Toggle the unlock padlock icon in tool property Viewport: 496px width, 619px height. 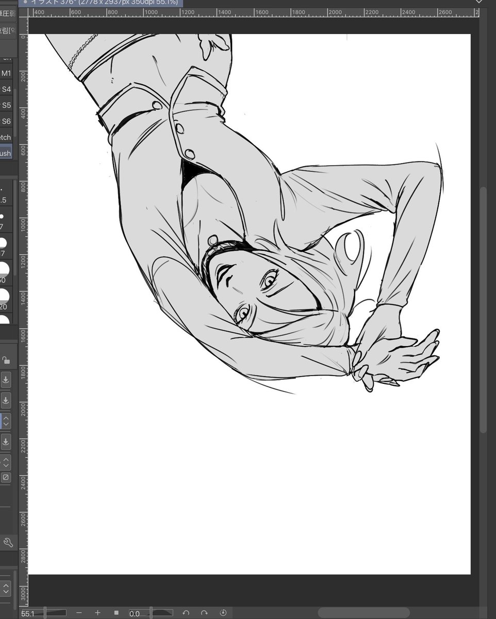[6, 360]
